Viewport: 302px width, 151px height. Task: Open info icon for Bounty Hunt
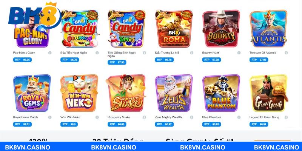click(239, 53)
